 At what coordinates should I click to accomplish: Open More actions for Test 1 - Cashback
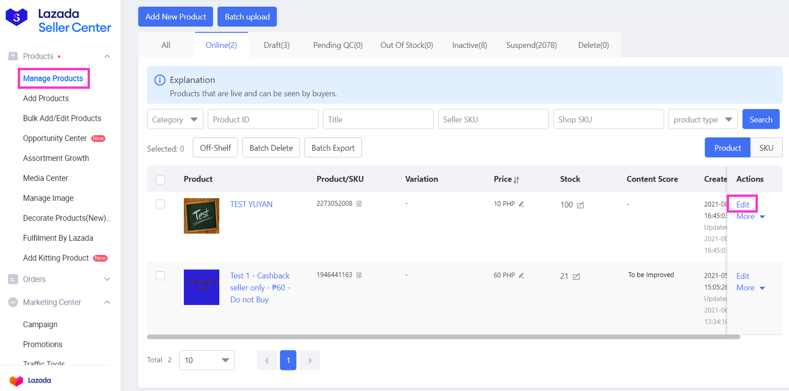[750, 288]
